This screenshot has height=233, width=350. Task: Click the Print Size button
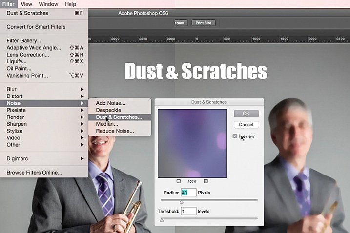205,23
